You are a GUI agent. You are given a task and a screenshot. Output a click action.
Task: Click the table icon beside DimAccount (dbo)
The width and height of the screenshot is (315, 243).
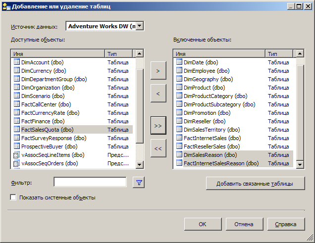click(x=17, y=62)
